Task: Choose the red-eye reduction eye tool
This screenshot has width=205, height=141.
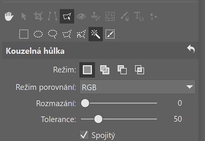Action: pos(81,16)
